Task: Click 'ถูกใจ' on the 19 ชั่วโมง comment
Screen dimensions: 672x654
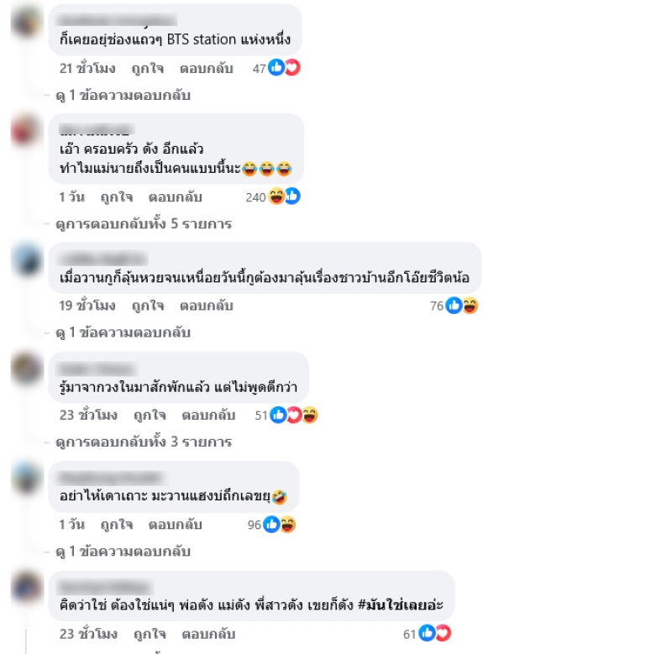Action: (148, 306)
